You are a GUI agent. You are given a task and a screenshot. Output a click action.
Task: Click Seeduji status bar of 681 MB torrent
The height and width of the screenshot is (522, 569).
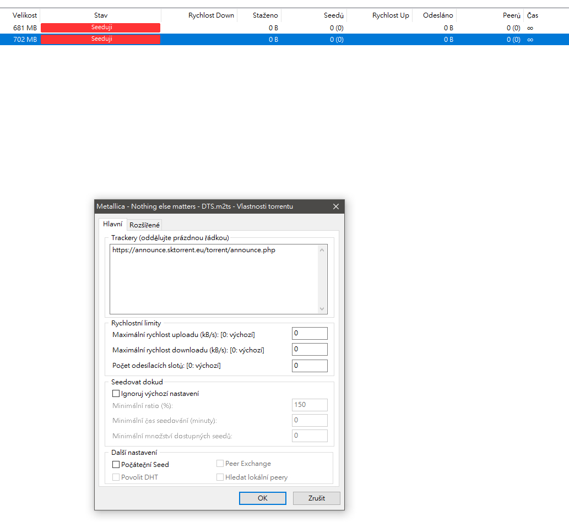coord(100,28)
